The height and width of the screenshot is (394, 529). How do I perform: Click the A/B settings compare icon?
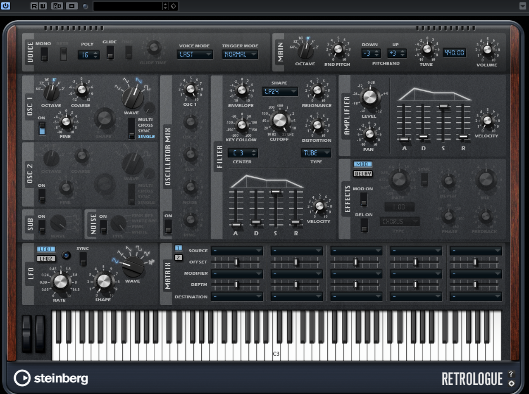point(57,6)
